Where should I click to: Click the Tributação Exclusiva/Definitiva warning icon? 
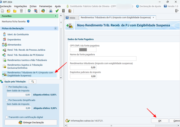4,66
